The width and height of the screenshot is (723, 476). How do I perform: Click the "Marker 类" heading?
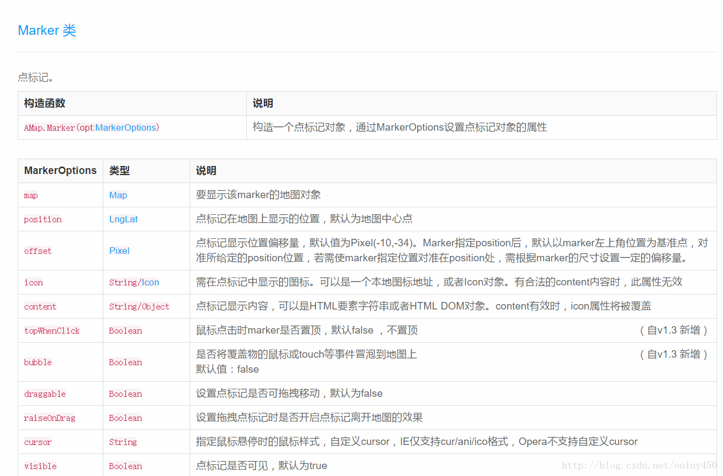[47, 31]
